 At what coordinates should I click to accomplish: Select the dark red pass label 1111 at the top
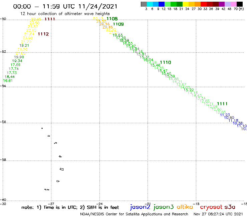pos(50,19)
